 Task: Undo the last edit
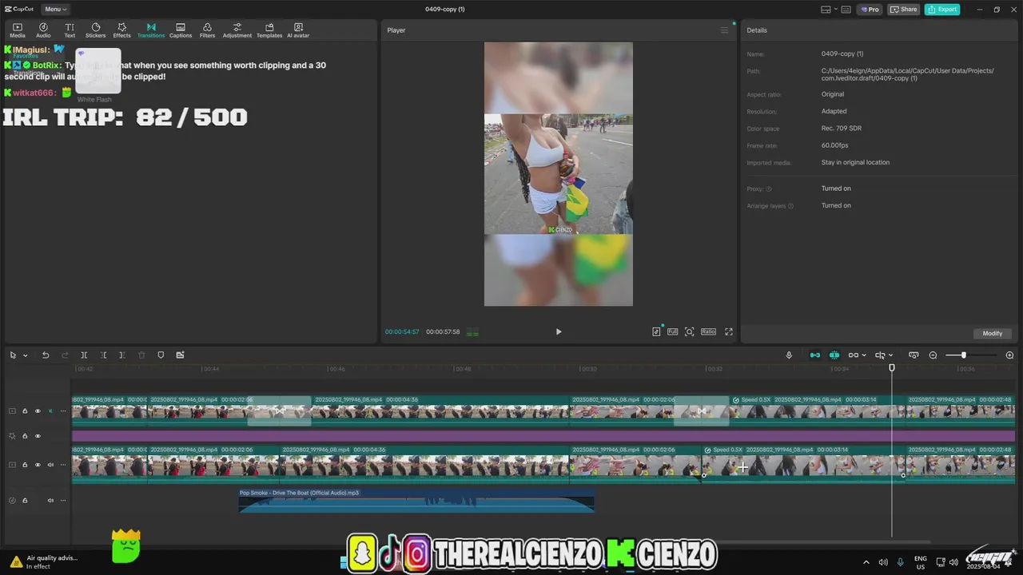46,355
